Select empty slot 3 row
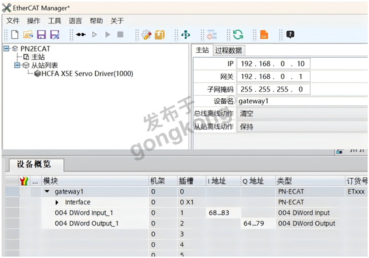 [x=186, y=234]
